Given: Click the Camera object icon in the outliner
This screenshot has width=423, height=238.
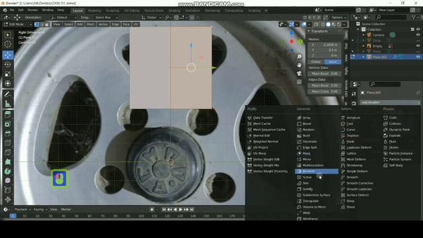Looking at the screenshot, I should (369, 35).
